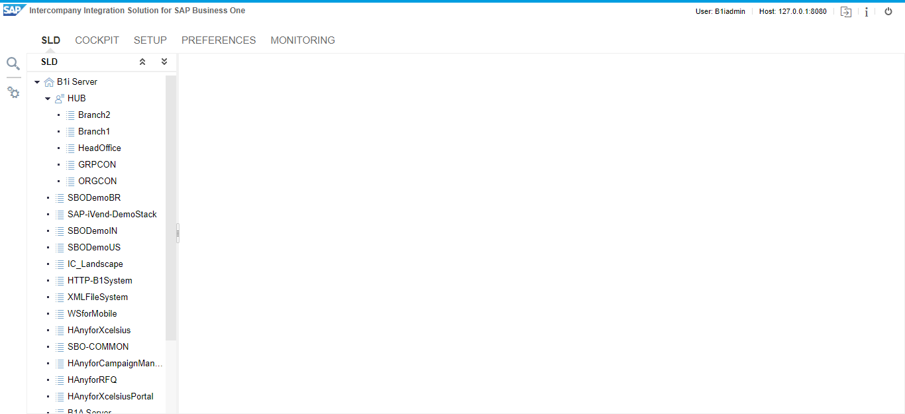Image resolution: width=905 pixels, height=414 pixels.
Task: Click the logoff exit arrow icon
Action: click(846, 11)
